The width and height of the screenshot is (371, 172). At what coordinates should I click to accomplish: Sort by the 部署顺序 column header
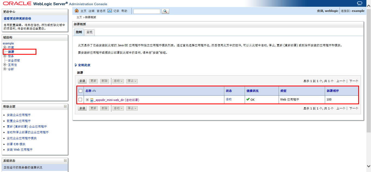click(x=333, y=91)
